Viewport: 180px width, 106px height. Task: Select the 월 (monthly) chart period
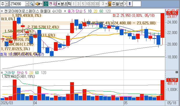(117, 4)
